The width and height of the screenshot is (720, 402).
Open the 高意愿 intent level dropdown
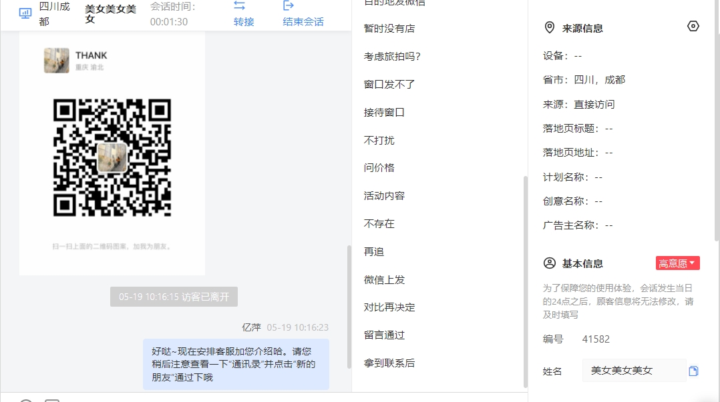point(677,263)
